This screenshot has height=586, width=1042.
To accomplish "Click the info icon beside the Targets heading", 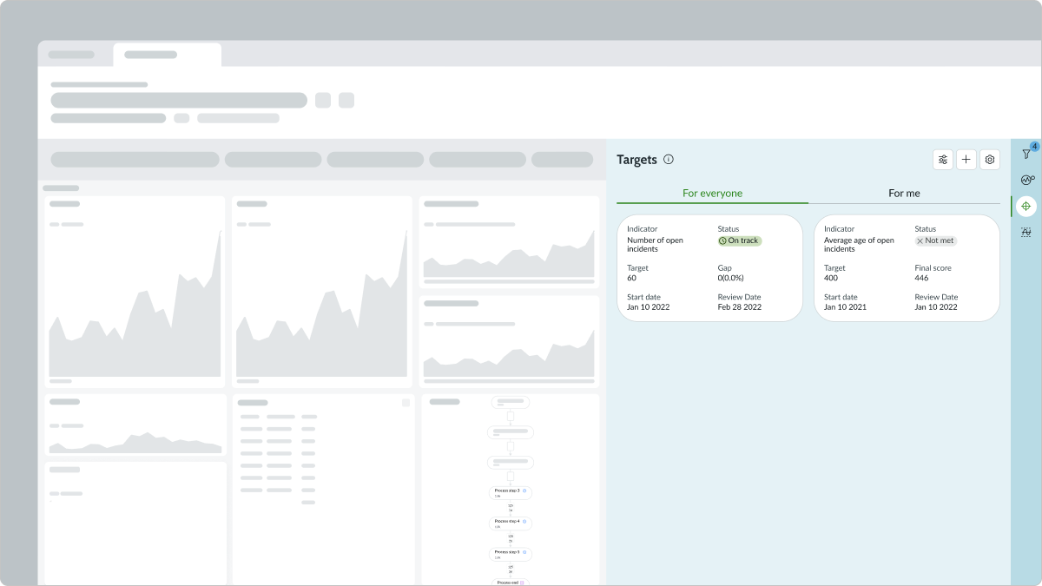I will 669,160.
